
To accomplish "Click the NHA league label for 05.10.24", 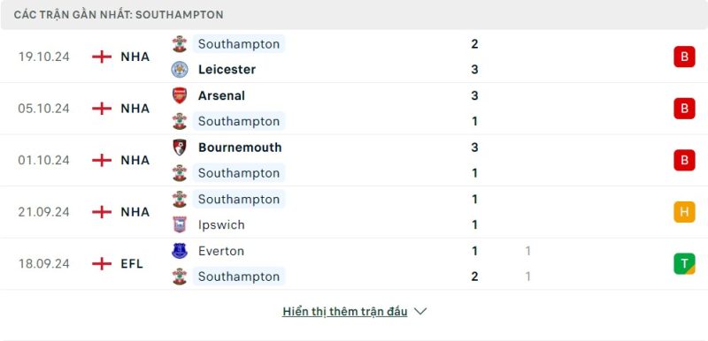I will (135, 109).
